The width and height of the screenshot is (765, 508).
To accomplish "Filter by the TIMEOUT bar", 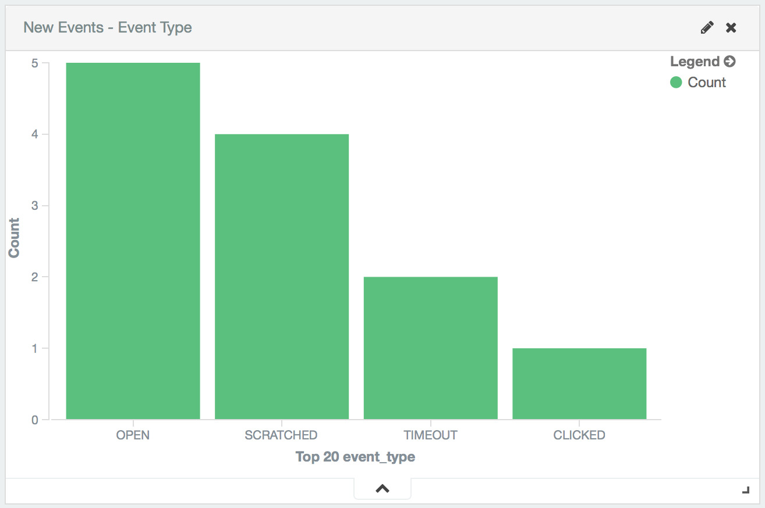I will coord(431,348).
